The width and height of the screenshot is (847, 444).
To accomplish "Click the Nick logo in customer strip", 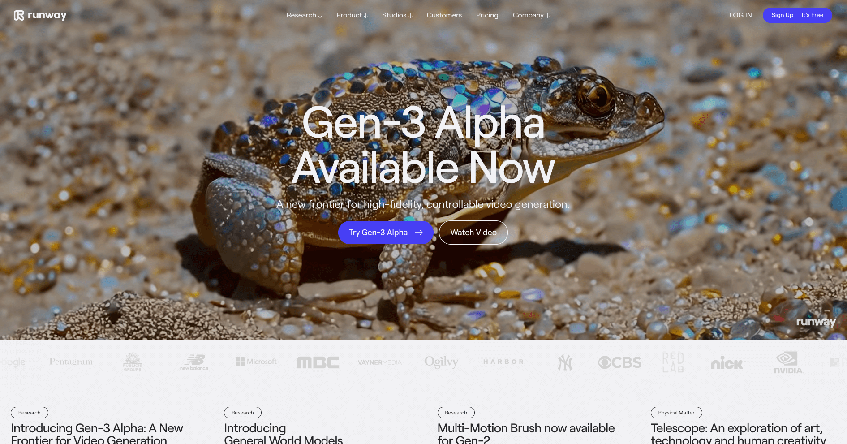I will pos(727,363).
